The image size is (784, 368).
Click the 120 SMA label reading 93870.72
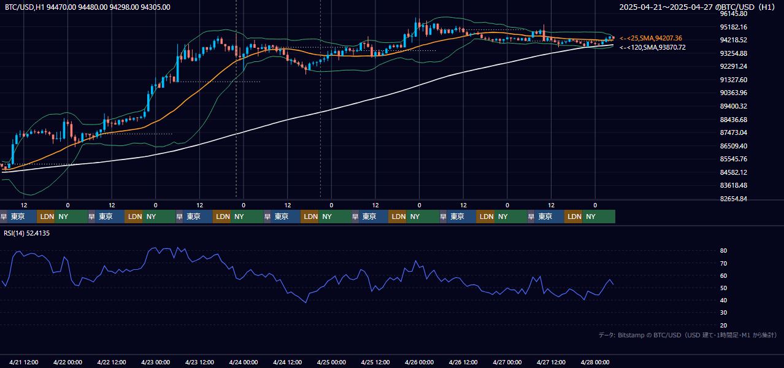pyautogui.click(x=652, y=47)
